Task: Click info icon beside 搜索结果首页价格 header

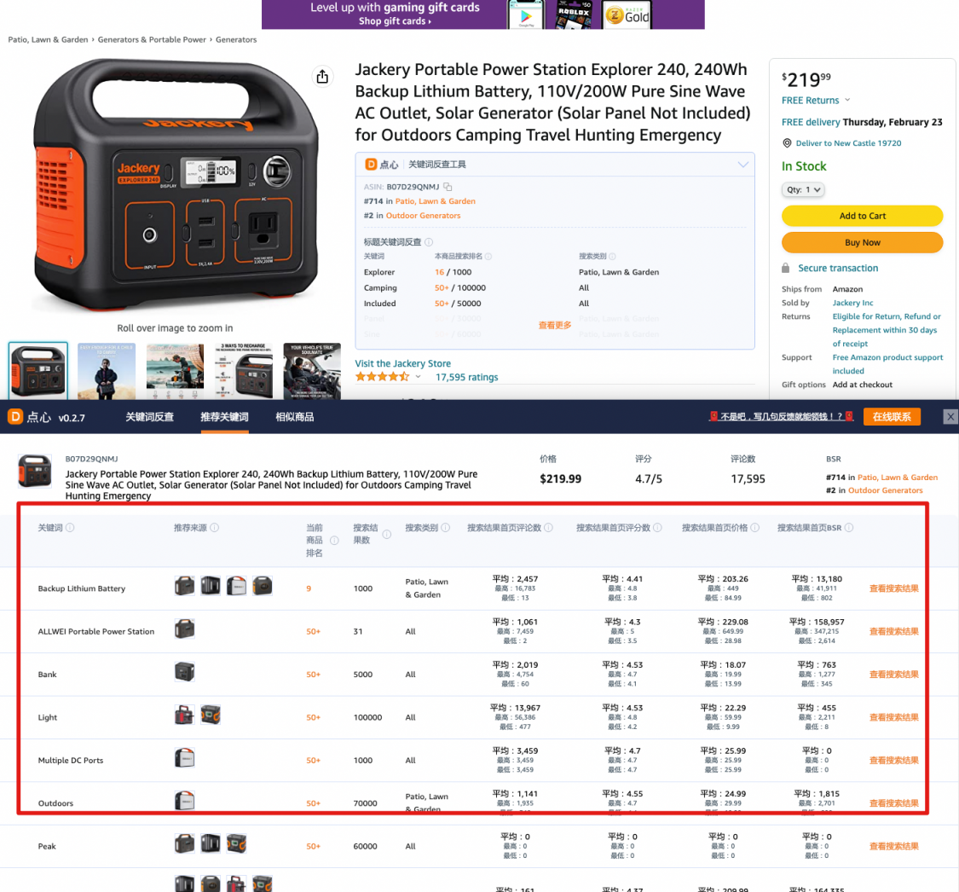Action: pyautogui.click(x=754, y=527)
